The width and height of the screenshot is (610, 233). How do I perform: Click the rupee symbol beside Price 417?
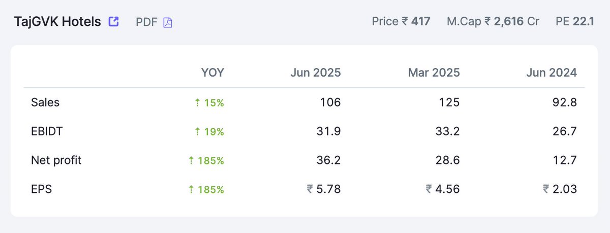coord(405,22)
